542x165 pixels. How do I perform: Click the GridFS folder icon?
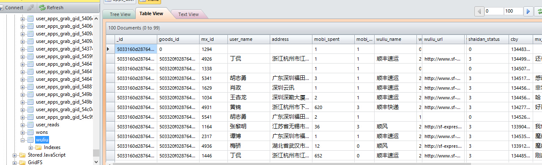(x=22, y=162)
